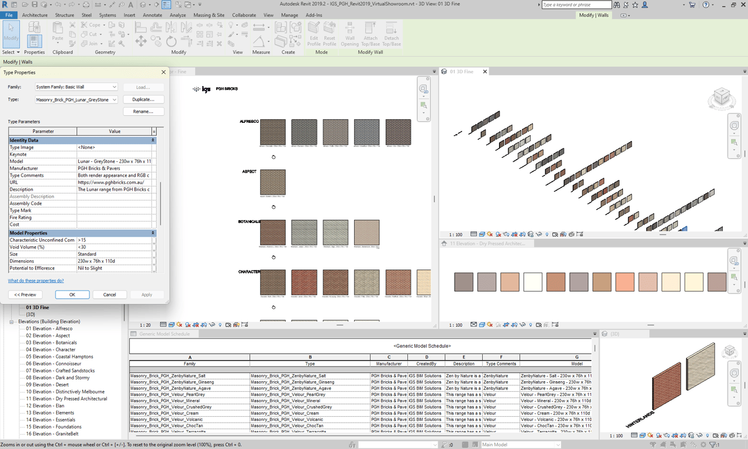Open 'What do these properties do?' link
Image resolution: width=748 pixels, height=449 pixels.
pyautogui.click(x=36, y=281)
